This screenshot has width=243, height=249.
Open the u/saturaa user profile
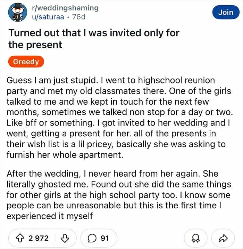pos(48,17)
